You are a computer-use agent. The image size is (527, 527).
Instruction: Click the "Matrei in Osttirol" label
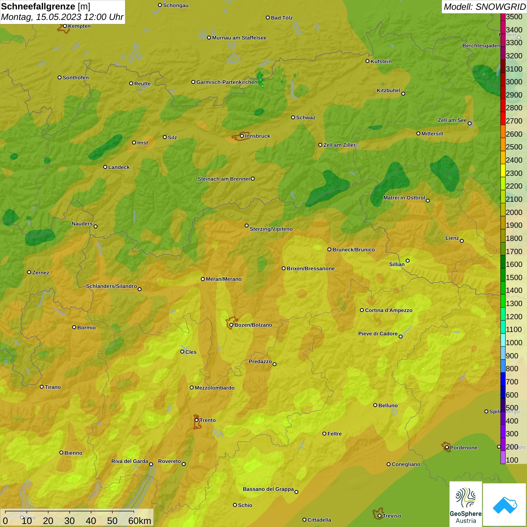404,198
